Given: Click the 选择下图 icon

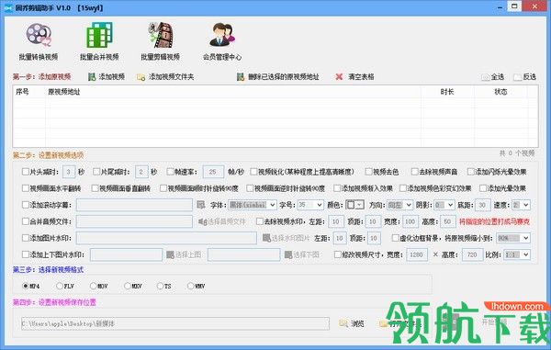Looking at the screenshot, I should (x=288, y=254).
